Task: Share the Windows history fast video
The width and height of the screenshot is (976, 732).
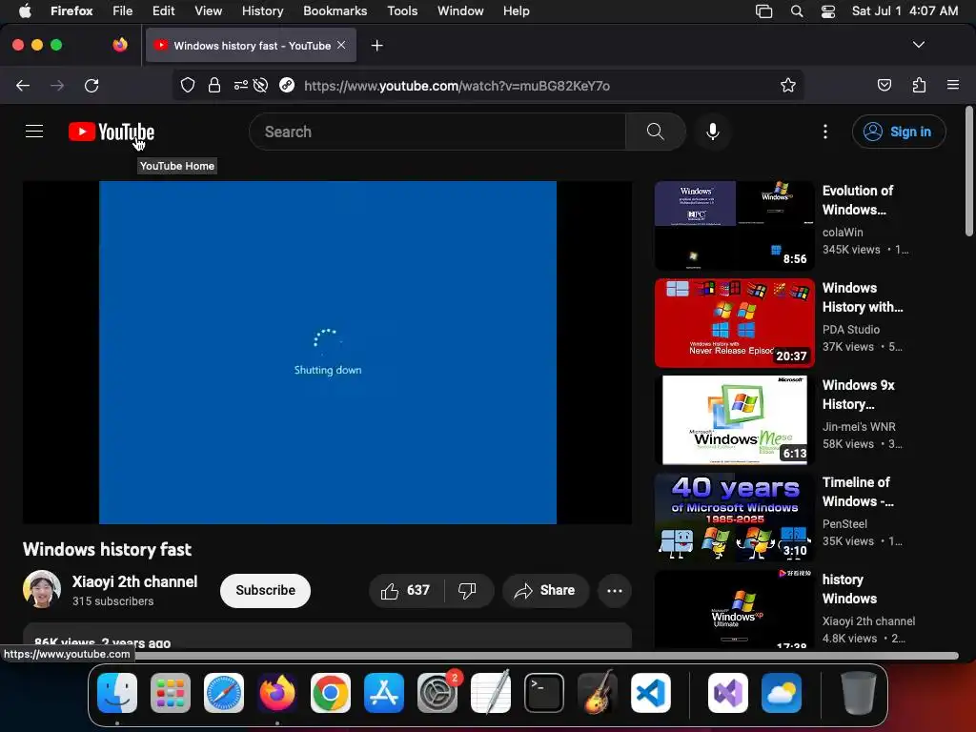Action: point(544,590)
